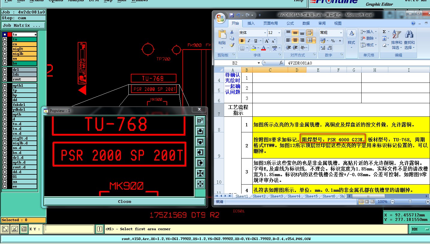Switch to the 页面布局 ribbon tab
The width and height of the screenshot is (430, 244).
[x=270, y=23]
